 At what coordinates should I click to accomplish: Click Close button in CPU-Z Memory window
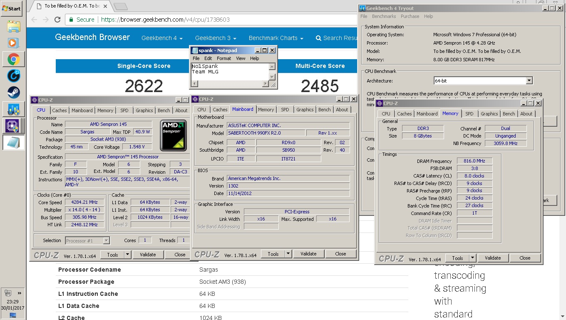(x=525, y=258)
